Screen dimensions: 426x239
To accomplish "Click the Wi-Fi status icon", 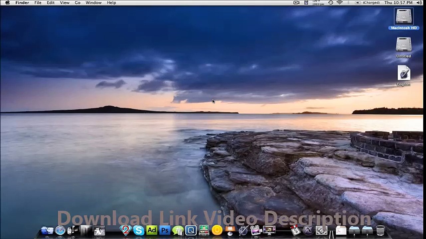I will pyautogui.click(x=340, y=3).
